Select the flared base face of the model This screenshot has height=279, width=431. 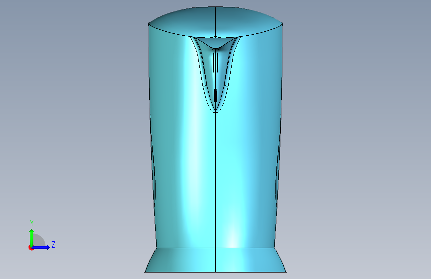tap(216, 260)
